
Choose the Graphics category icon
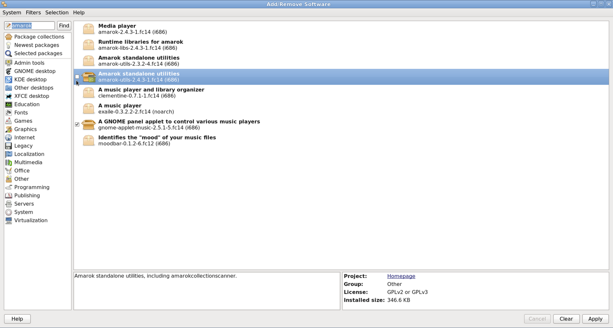8,129
